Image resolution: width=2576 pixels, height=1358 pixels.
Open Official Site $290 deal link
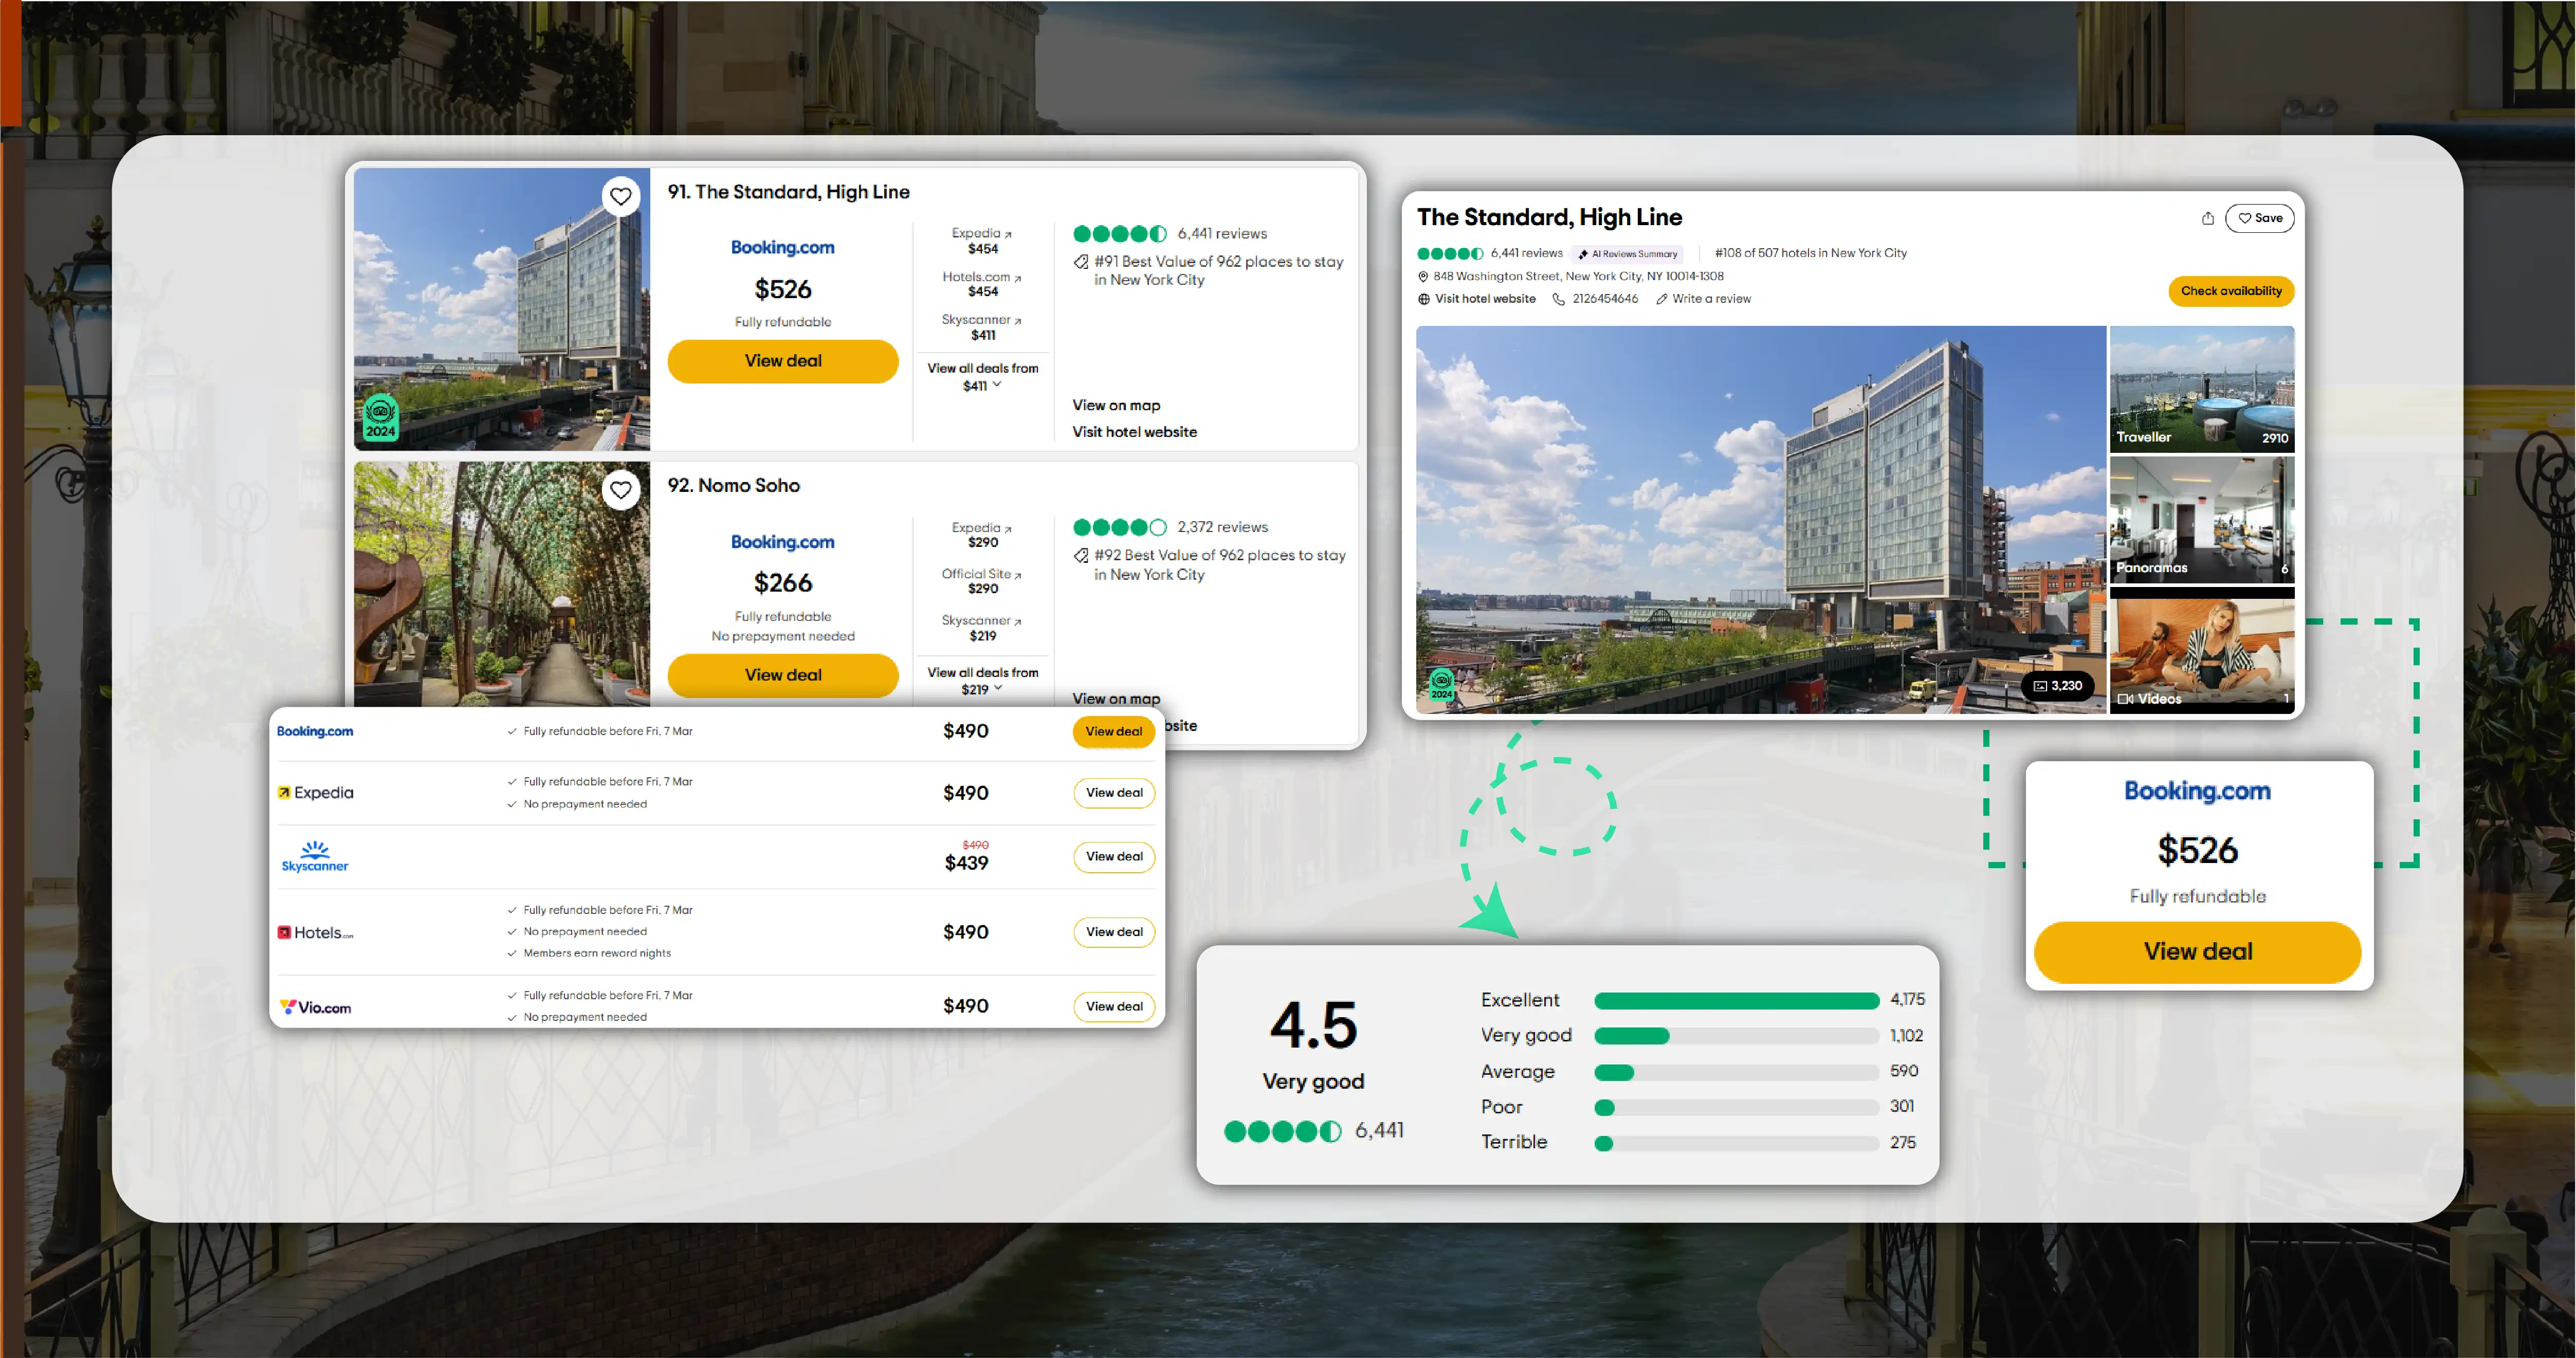(x=982, y=581)
